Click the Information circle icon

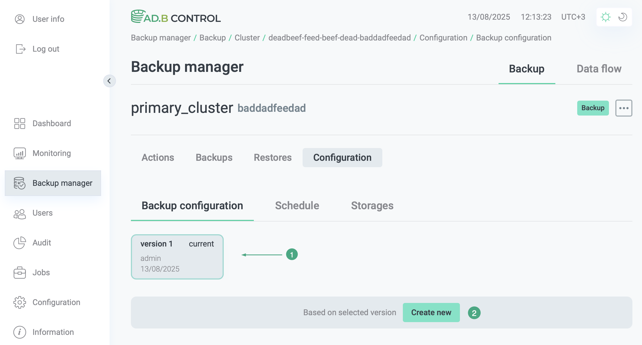tap(19, 332)
